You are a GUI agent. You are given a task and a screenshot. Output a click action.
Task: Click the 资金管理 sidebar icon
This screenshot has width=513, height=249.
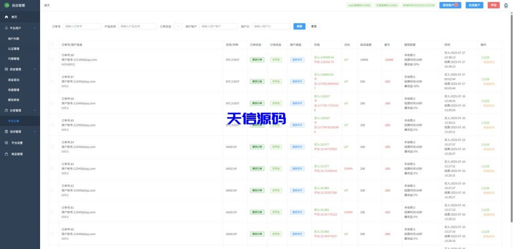(x=6, y=69)
